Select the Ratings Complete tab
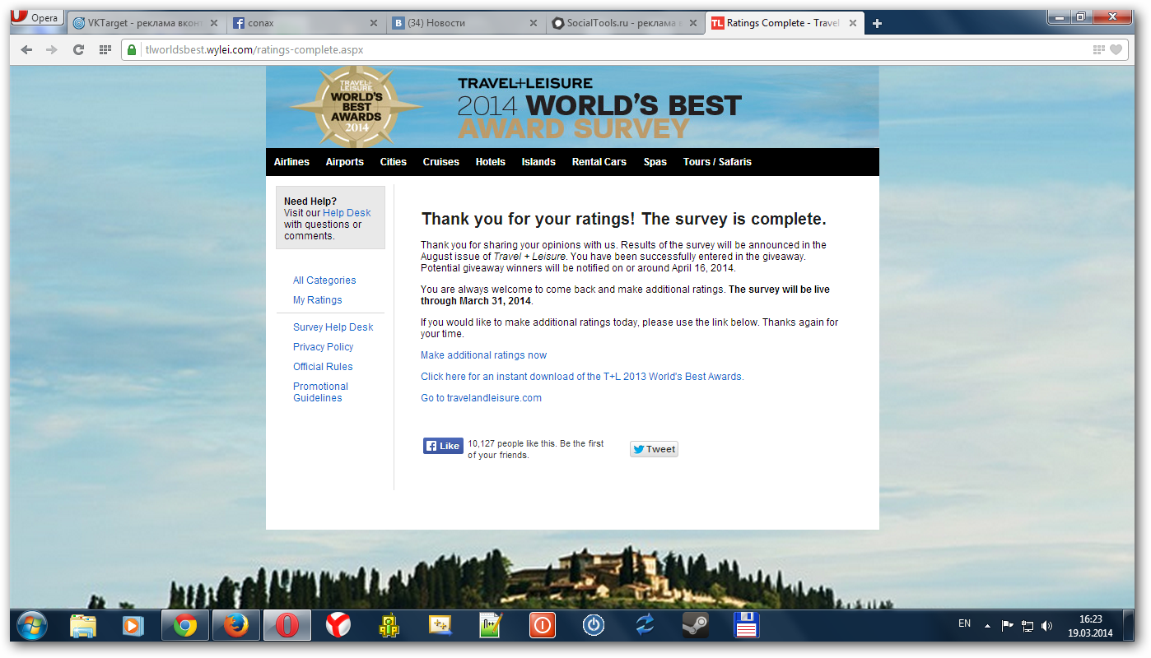This screenshot has width=1151, height=658. pos(784,23)
